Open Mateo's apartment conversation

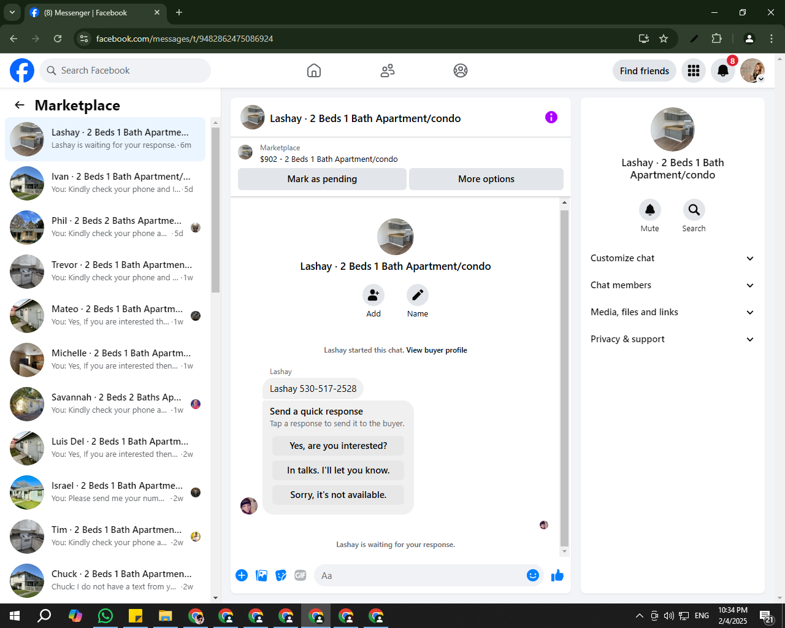pyautogui.click(x=105, y=316)
